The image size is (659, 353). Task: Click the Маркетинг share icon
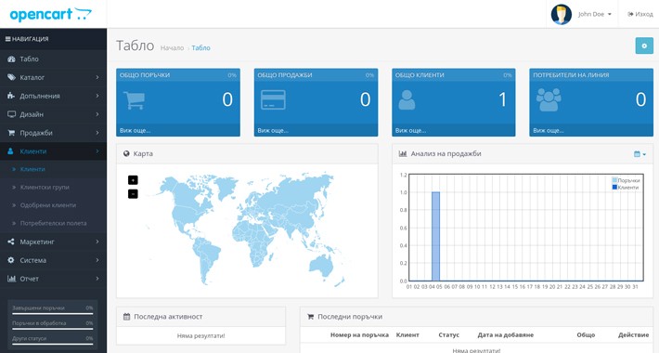[x=11, y=242]
